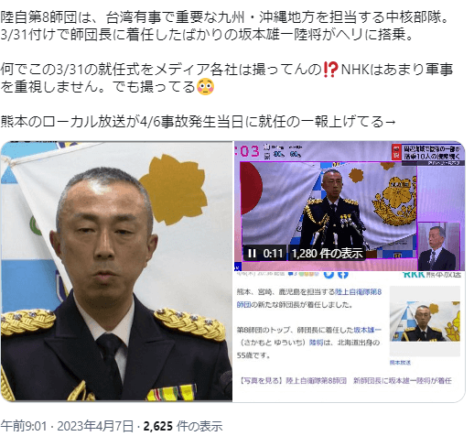Viewport: 474px width, 447px height.
Task: Click the 2,625 件の表示 tweet view count
Action: tap(183, 426)
